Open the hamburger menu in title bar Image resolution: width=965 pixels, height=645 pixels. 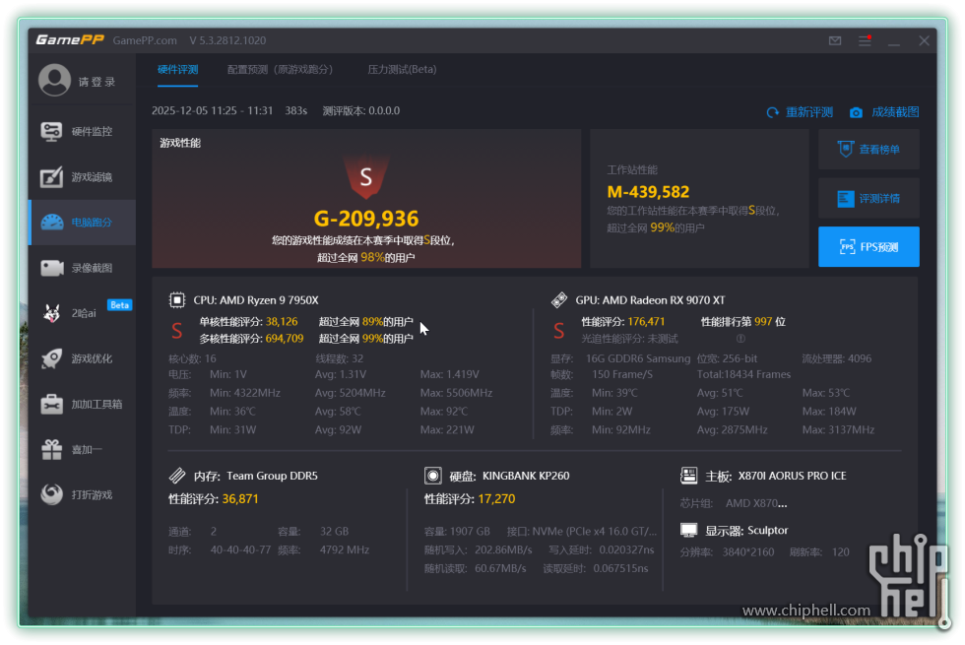tap(865, 41)
